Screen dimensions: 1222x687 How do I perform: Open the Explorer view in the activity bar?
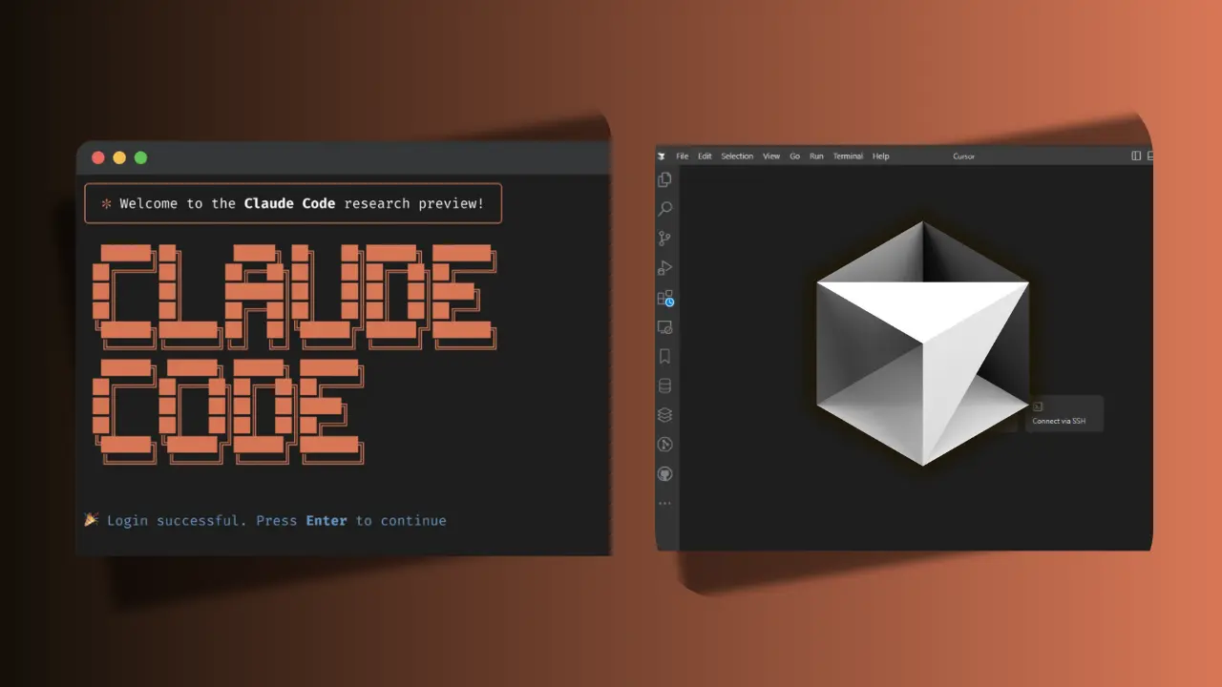pyautogui.click(x=665, y=178)
